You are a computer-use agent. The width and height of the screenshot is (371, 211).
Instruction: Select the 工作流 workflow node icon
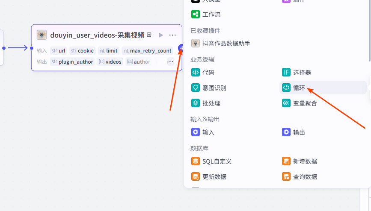[196, 15]
